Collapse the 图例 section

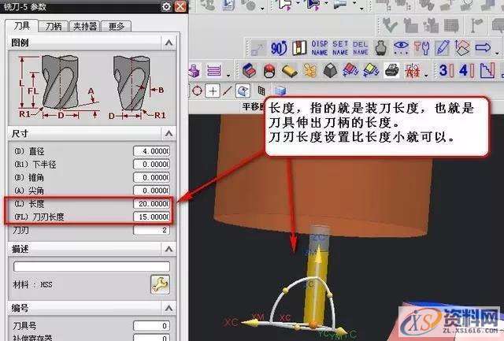[x=165, y=42]
